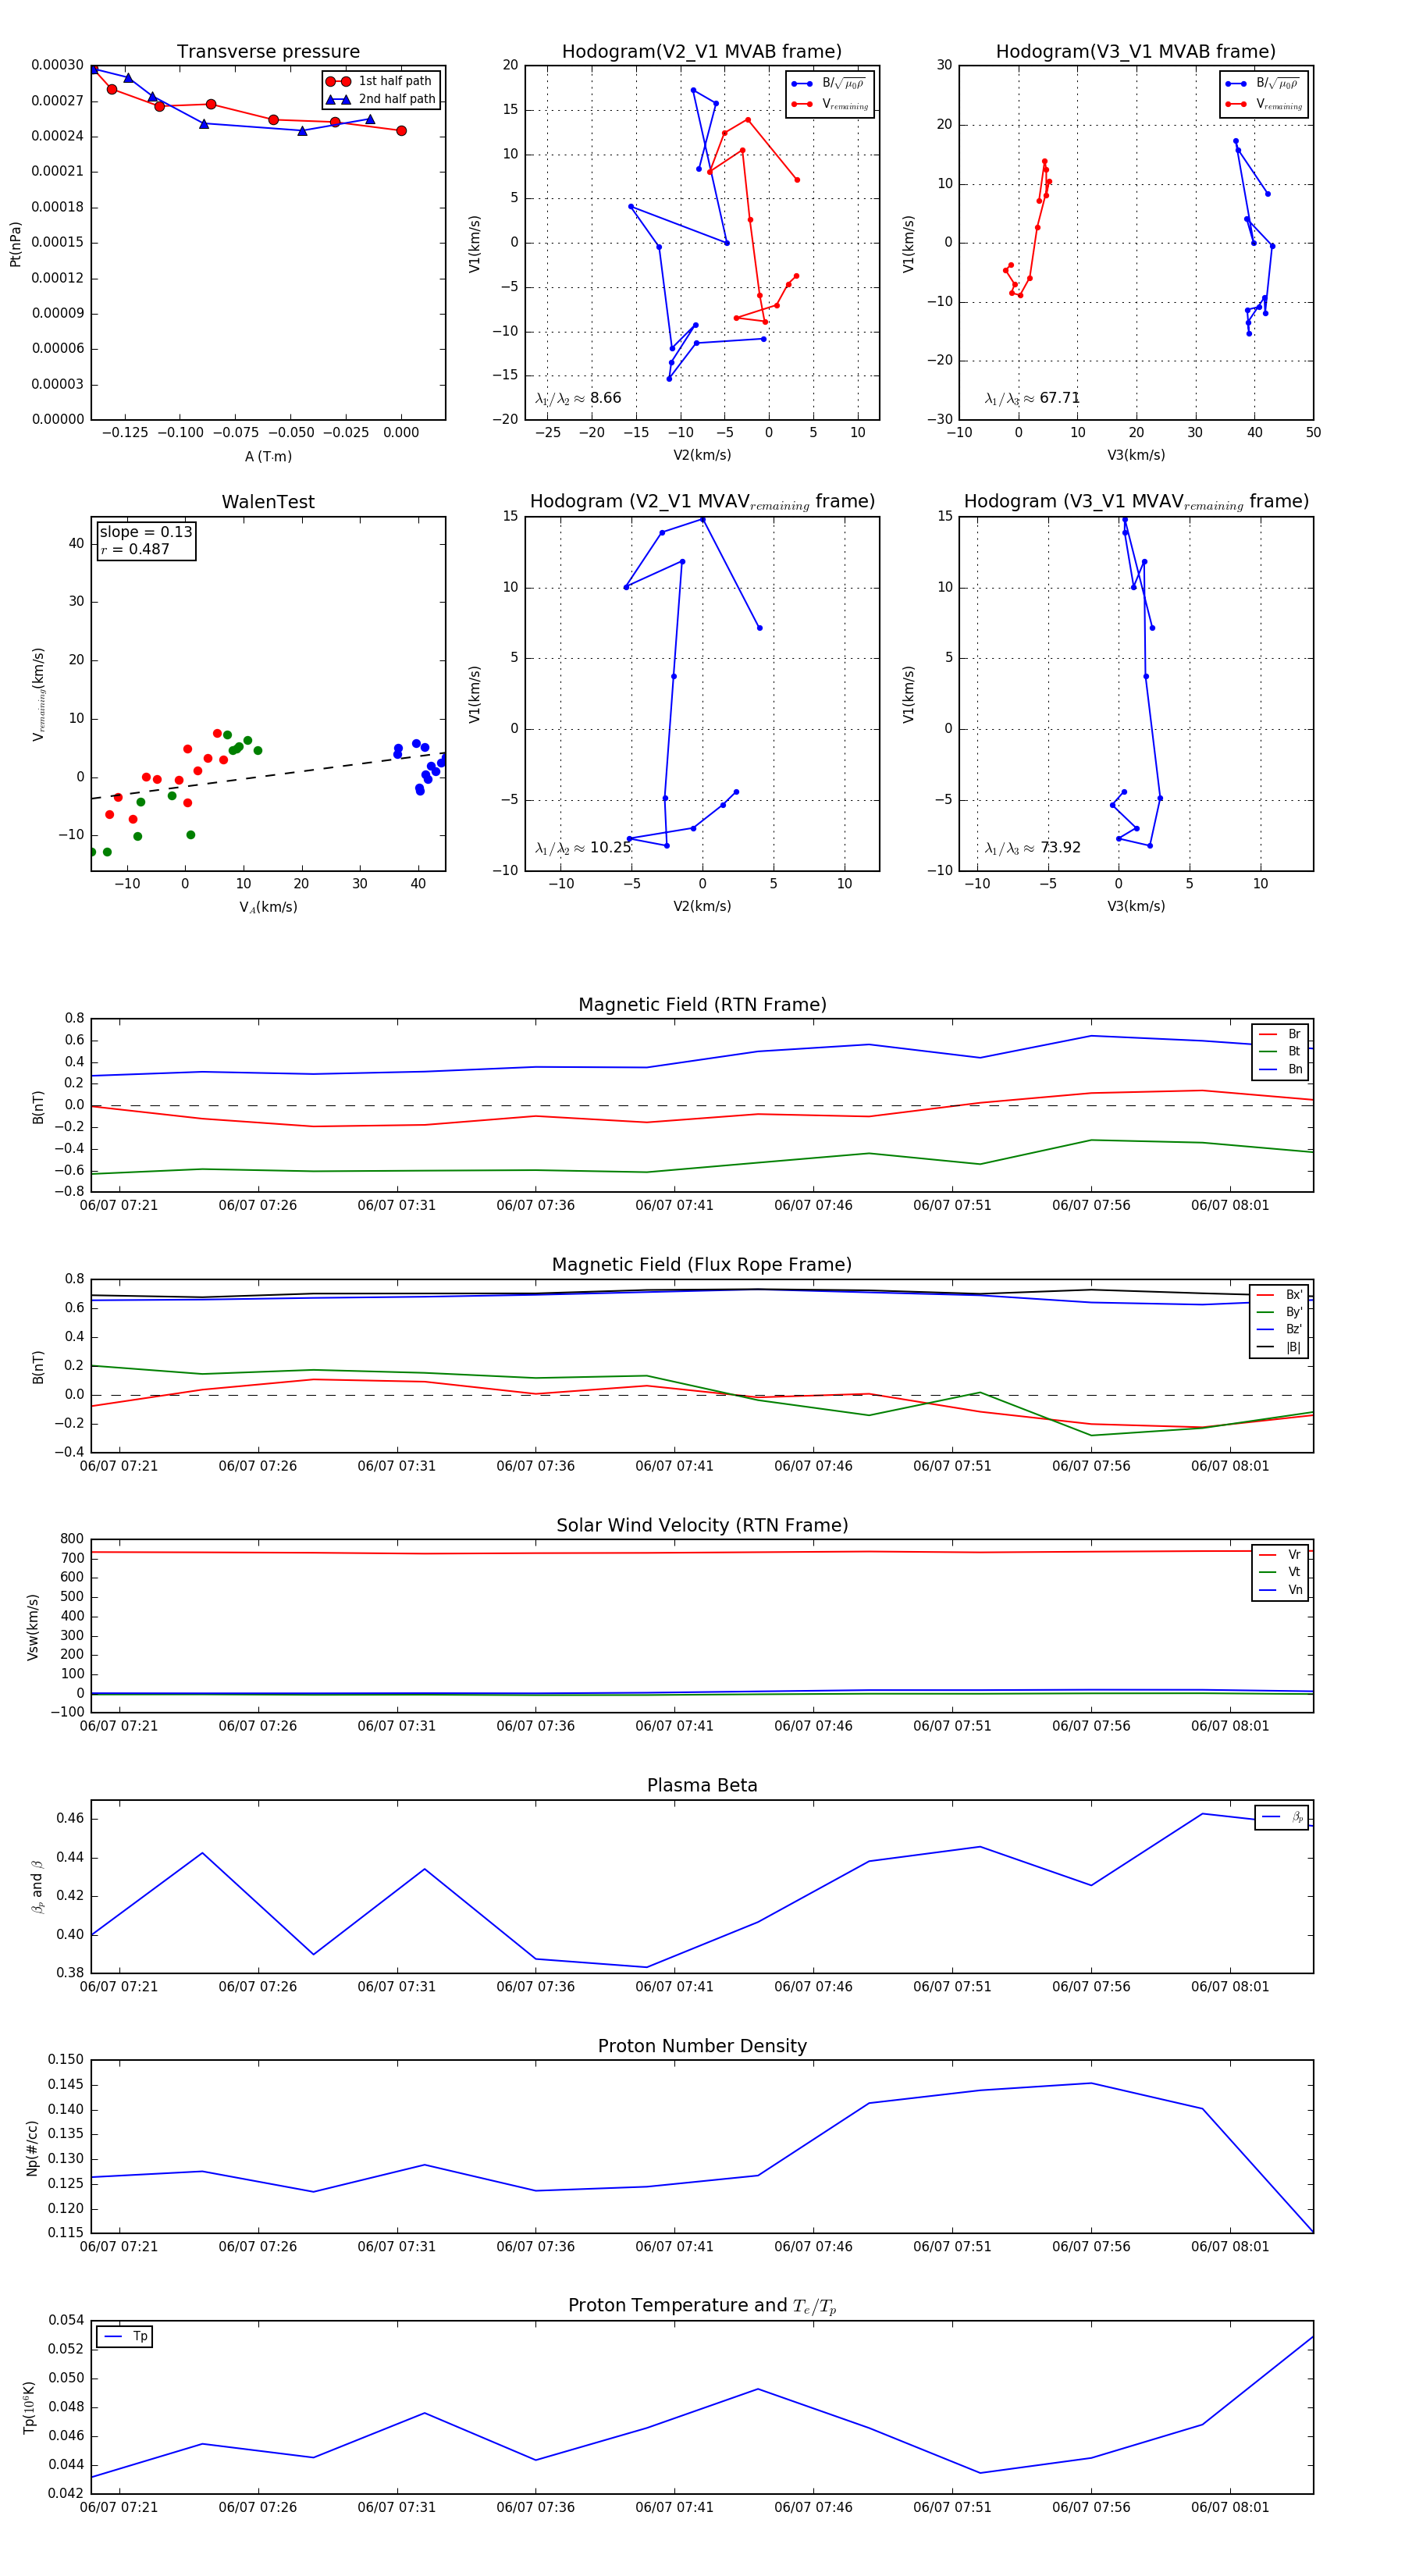The image size is (1405, 2576).
Task: Click the '0.00030' tick in Transverse pressure plot
Action: (57, 65)
